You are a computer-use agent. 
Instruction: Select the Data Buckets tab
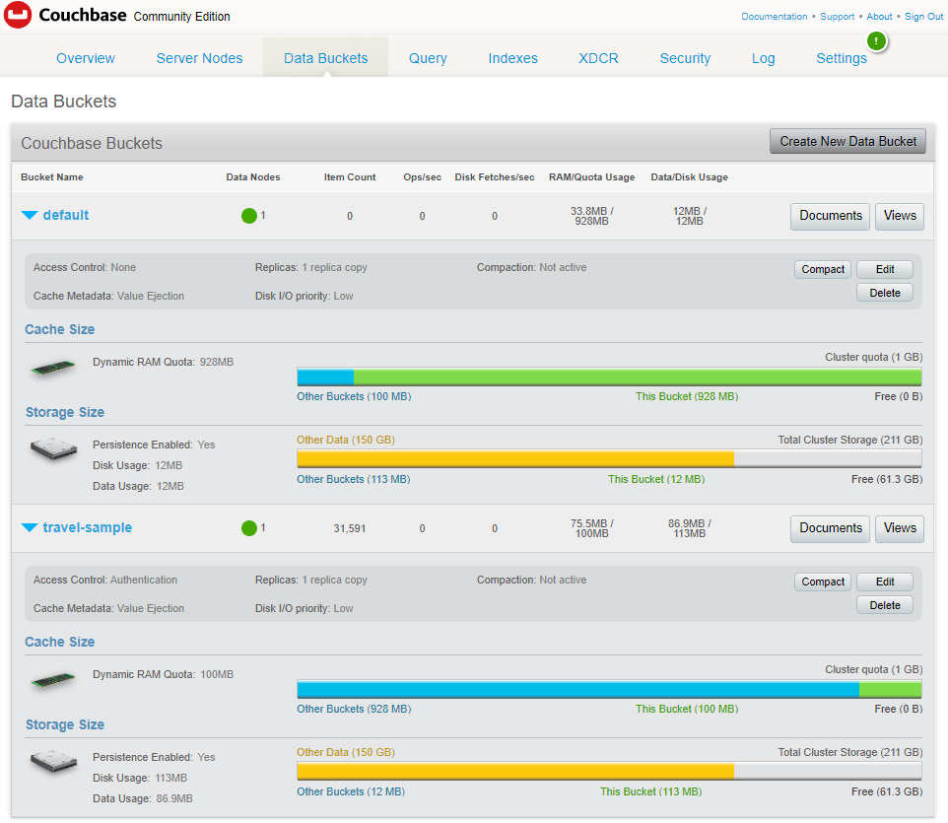point(326,58)
